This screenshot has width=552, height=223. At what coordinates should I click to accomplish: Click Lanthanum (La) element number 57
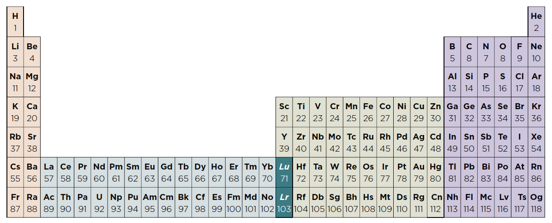tap(49, 172)
